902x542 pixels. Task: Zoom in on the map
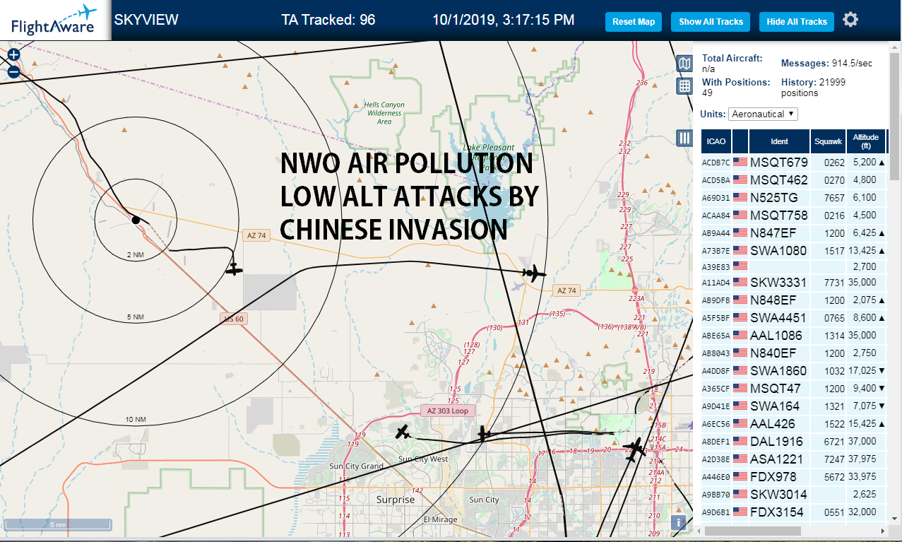(x=13, y=54)
